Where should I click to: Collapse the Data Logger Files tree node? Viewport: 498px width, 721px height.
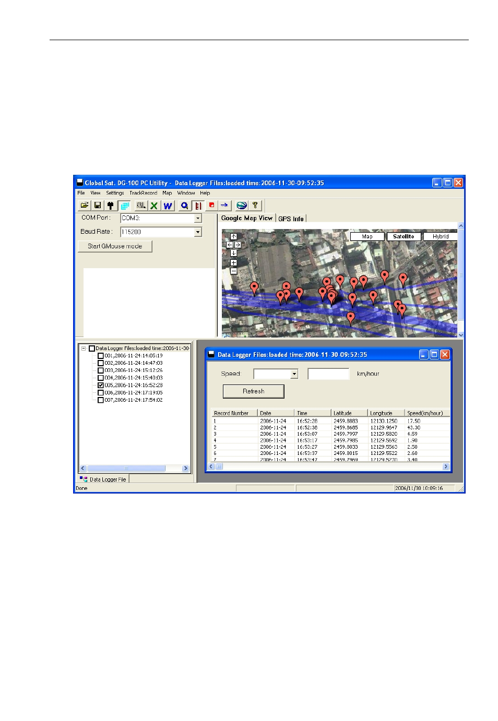pos(84,349)
